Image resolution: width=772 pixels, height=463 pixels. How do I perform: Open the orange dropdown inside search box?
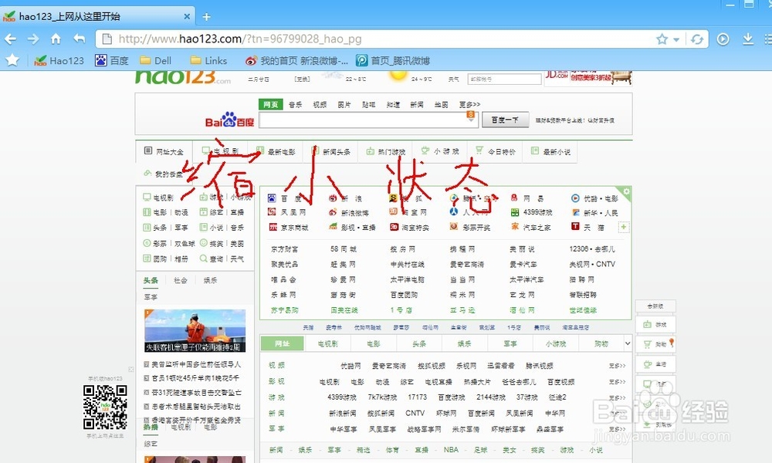point(471,116)
